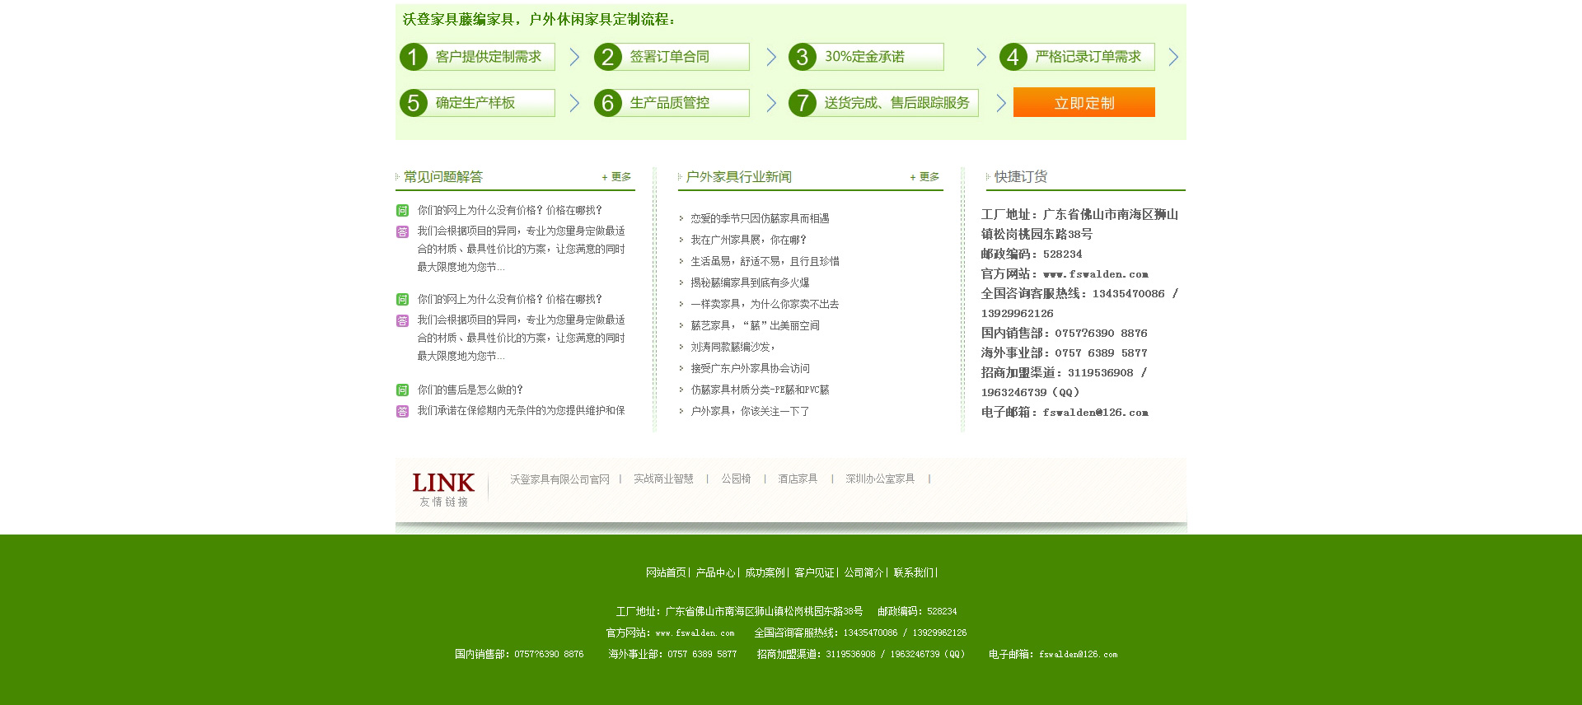Screen dimensions: 1582x705
Task: Select 联系我们 in footer menu
Action: pyautogui.click(x=913, y=573)
